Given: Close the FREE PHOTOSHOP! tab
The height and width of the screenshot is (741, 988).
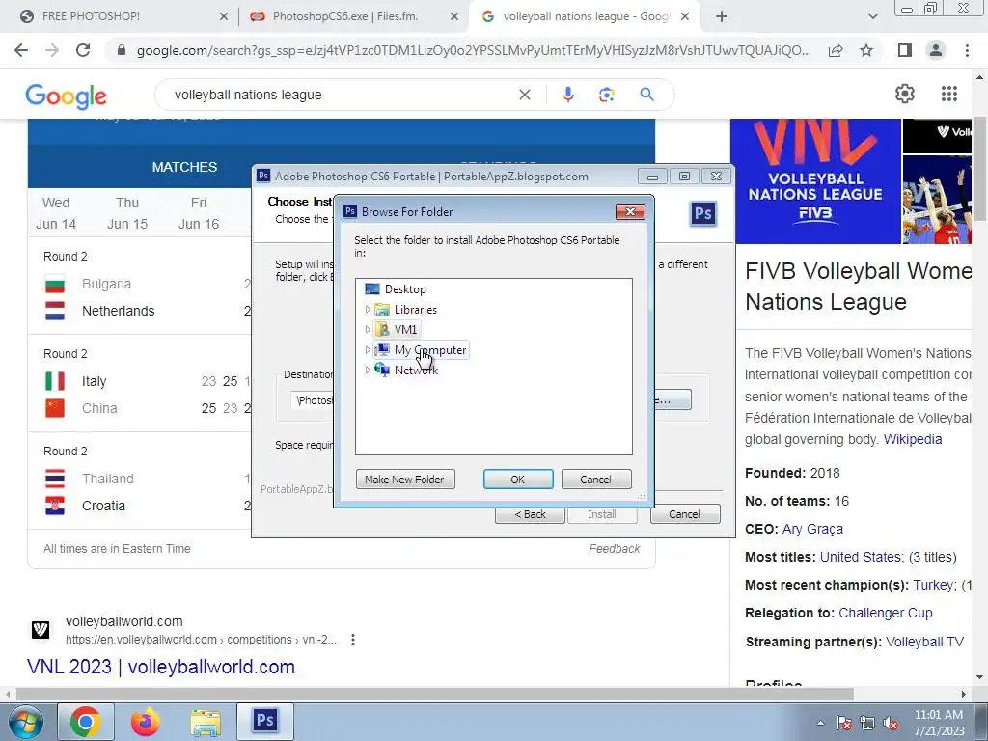Looking at the screenshot, I should 224,16.
